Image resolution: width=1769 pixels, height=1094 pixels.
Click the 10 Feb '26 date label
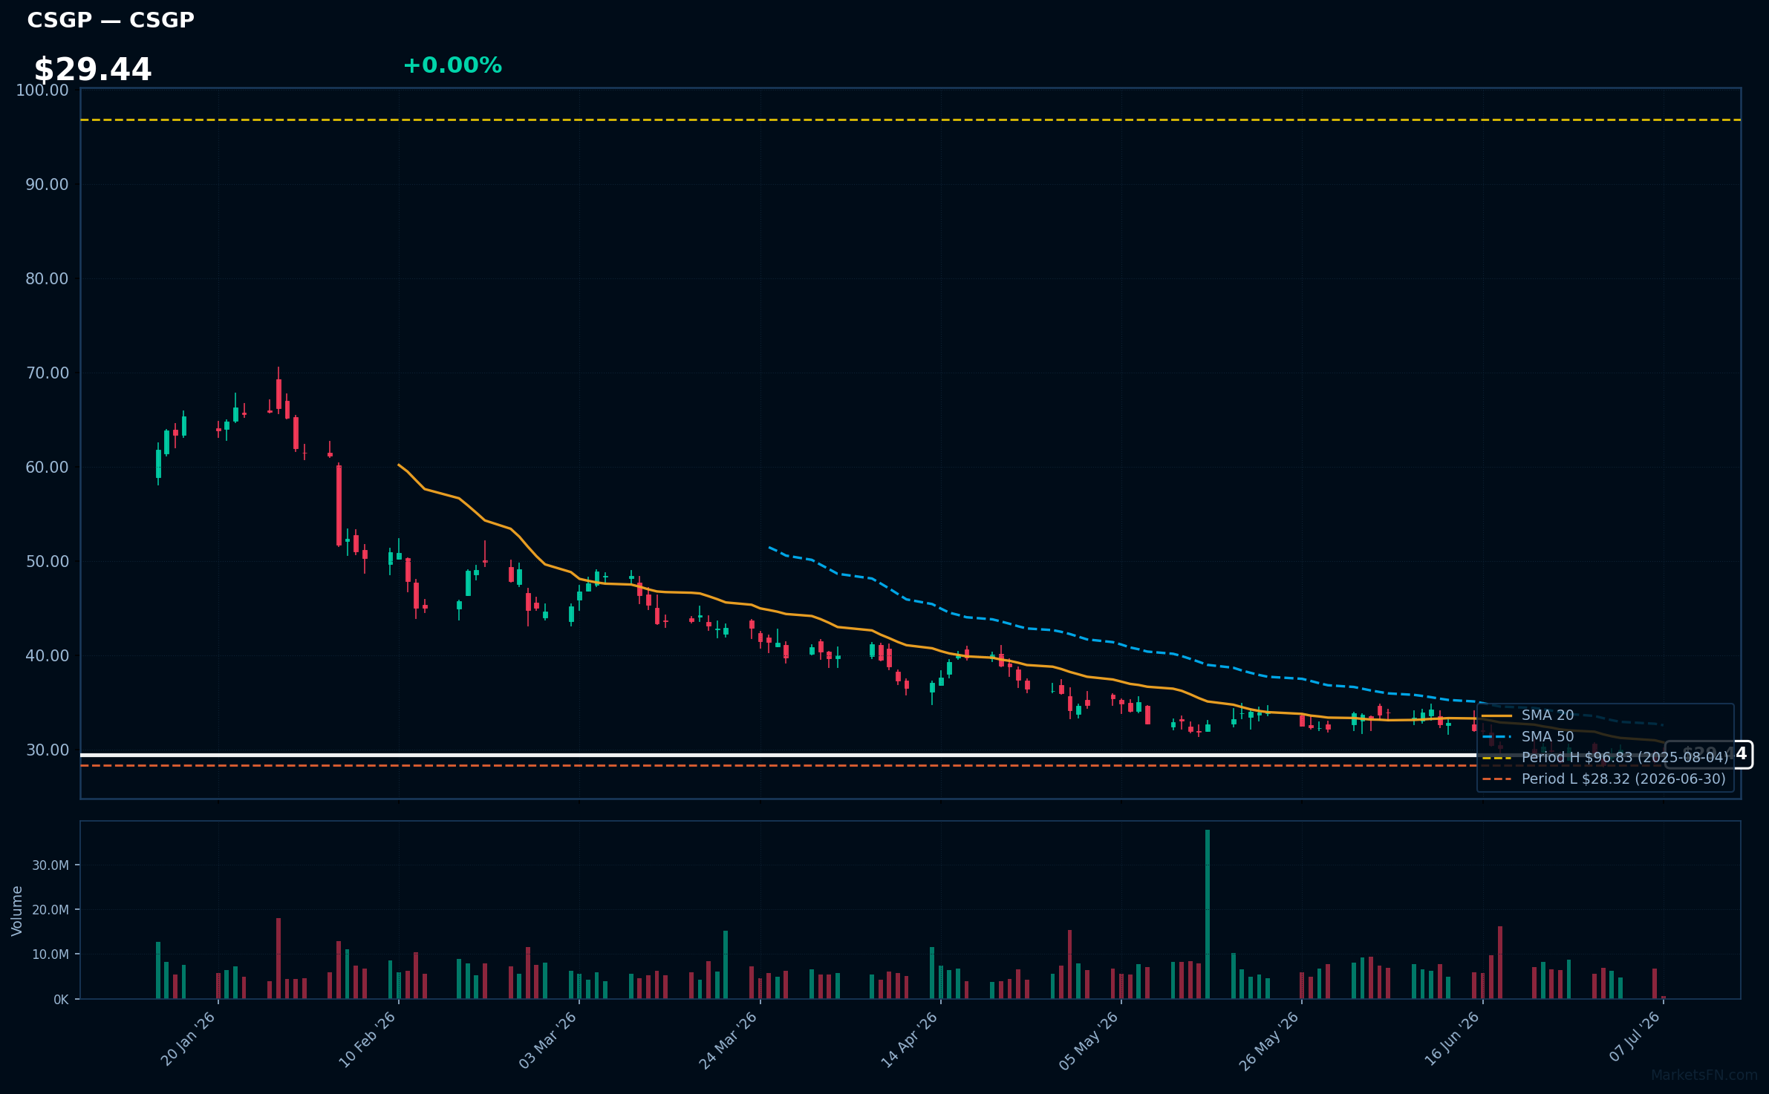[x=368, y=1039]
